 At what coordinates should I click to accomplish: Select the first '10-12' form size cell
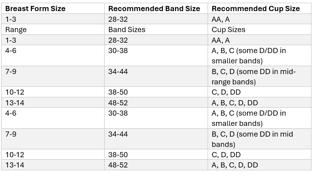(x=53, y=92)
